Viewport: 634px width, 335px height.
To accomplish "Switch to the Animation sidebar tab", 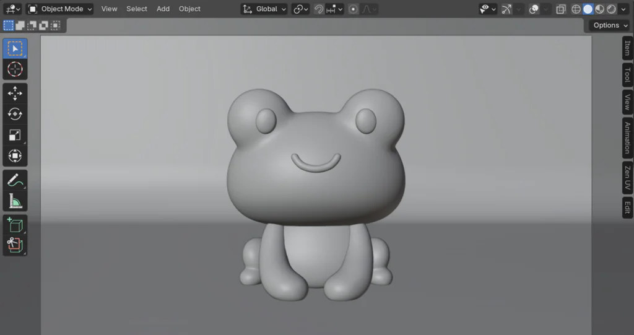I will [627, 138].
